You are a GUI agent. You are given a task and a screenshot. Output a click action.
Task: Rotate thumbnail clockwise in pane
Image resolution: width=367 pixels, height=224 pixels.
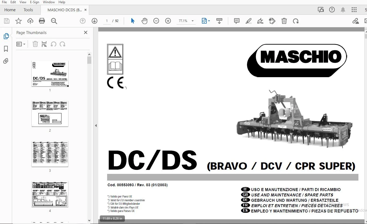pyautogui.click(x=63, y=44)
